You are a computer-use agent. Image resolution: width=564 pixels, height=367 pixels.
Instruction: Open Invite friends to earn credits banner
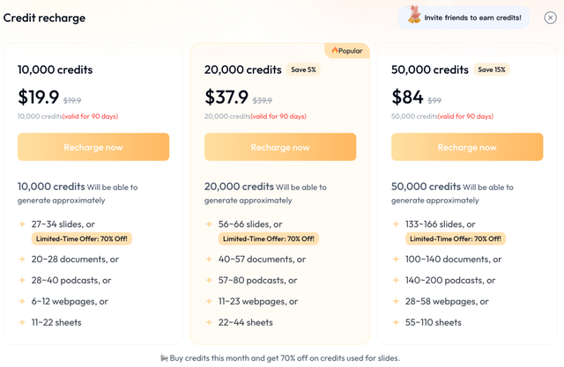472,18
